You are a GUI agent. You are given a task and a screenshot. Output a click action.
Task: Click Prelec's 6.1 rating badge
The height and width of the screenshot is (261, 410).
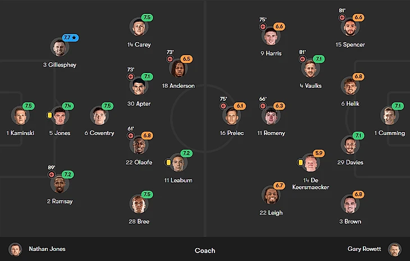point(240,106)
